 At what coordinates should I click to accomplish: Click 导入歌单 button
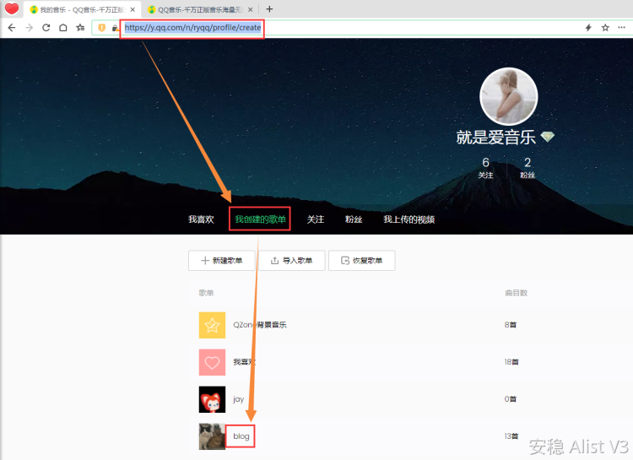[x=291, y=261]
